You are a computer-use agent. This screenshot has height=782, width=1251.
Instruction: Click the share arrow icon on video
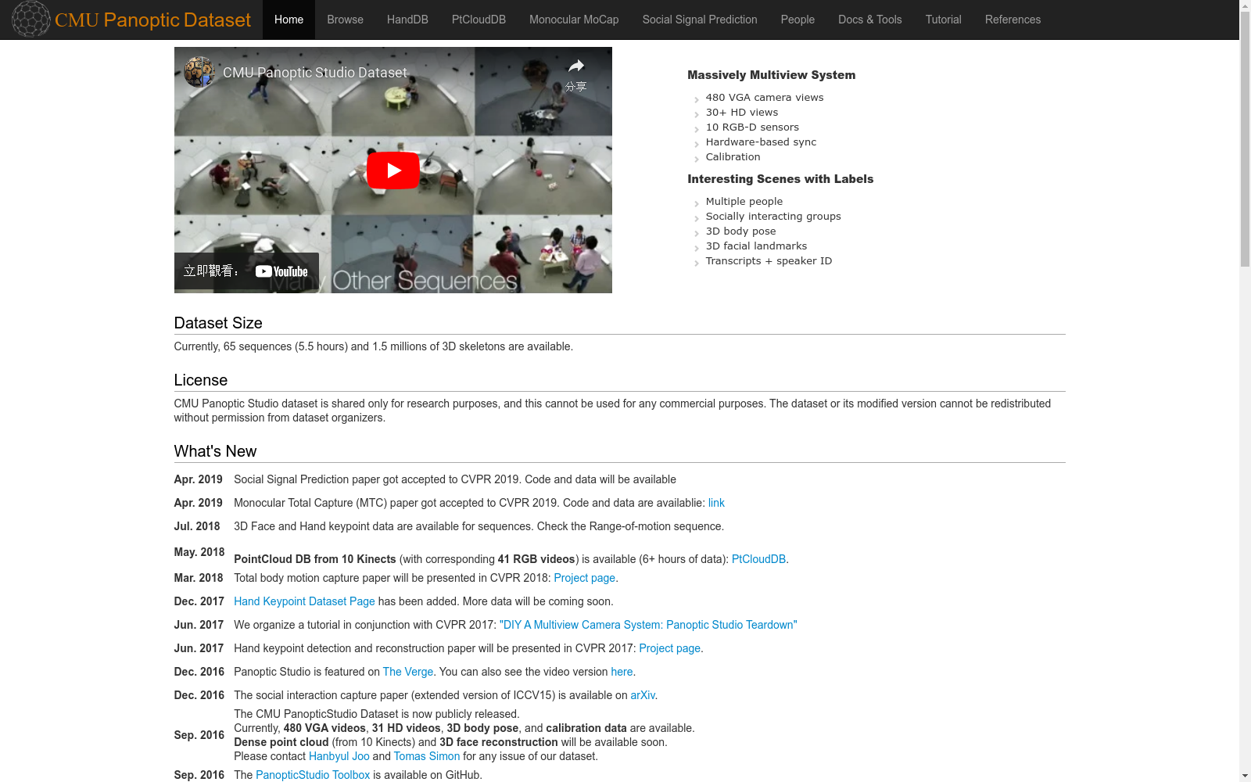[576, 66]
